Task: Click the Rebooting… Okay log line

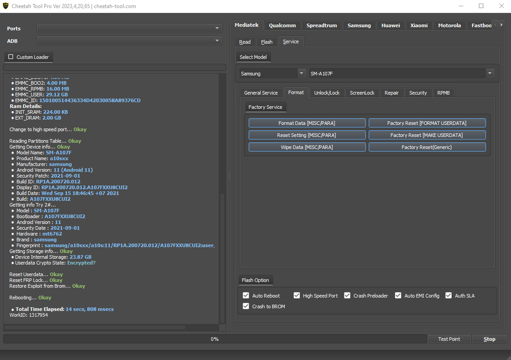Action: coord(30,297)
